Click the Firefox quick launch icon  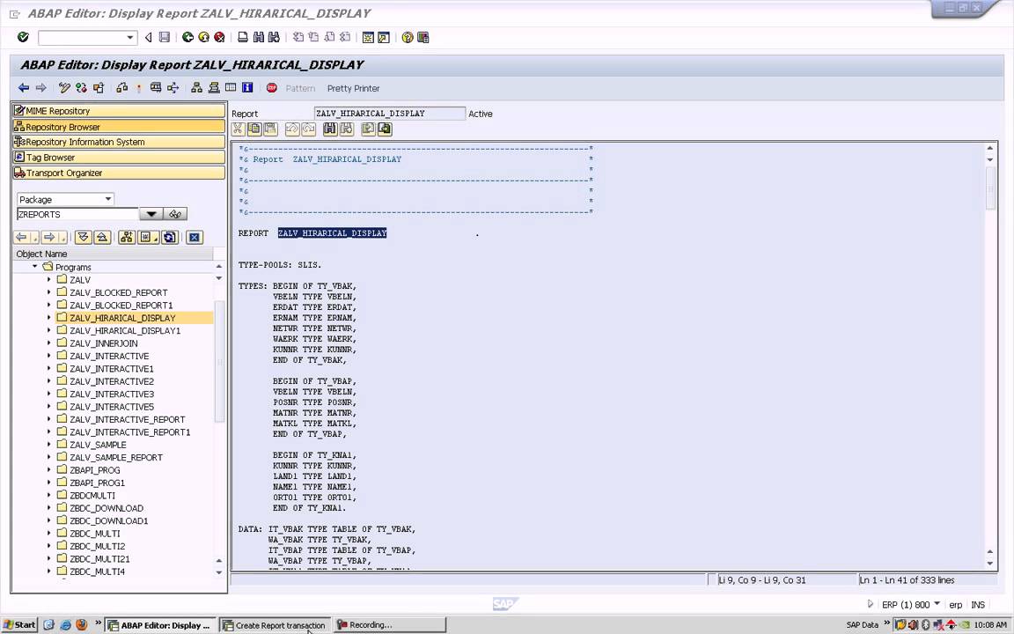click(x=82, y=625)
